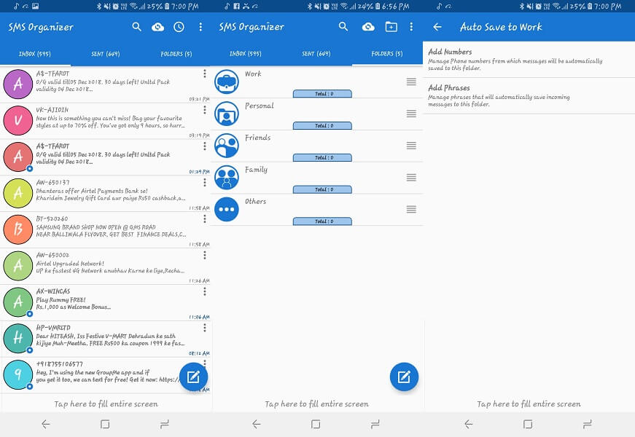The width and height of the screenshot is (635, 437).
Task: Tap compose message button on folders screen
Action: [404, 377]
